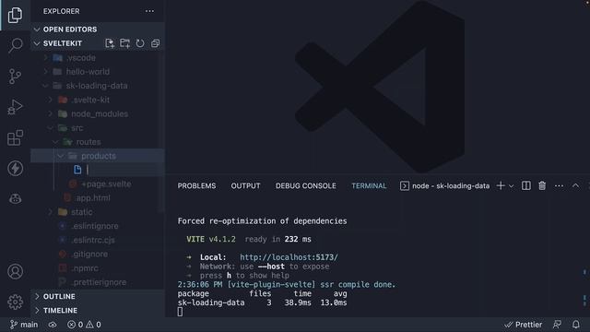Open the Extensions view
This screenshot has height=332, width=590.
click(15, 137)
